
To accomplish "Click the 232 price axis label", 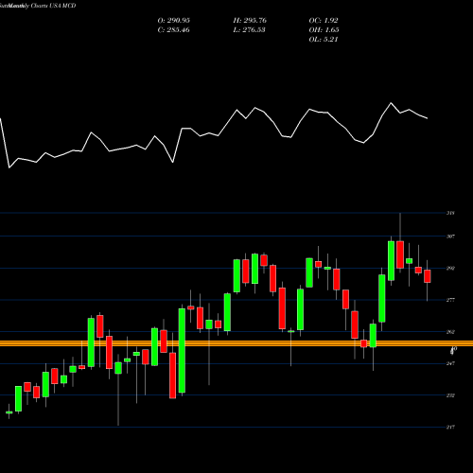I will coord(450,395).
